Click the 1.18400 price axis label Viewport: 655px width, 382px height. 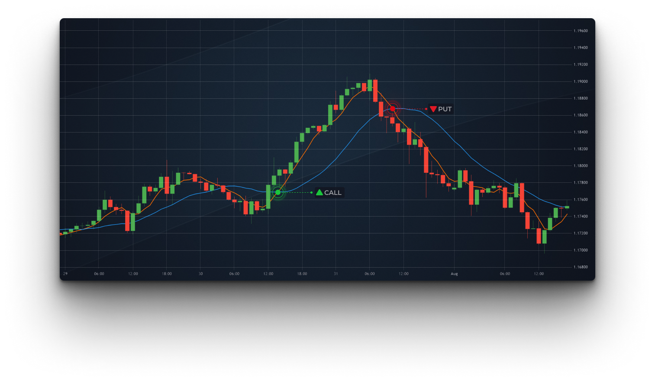pos(581,132)
